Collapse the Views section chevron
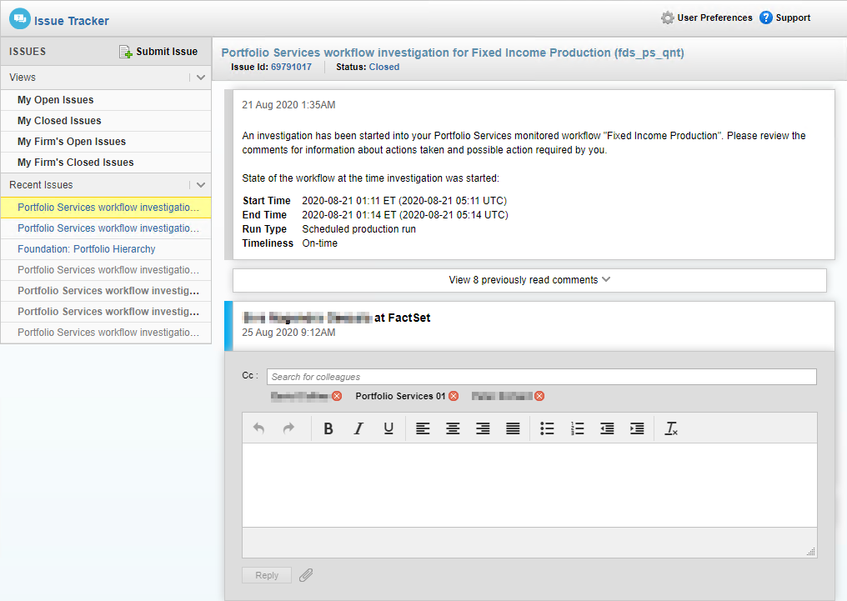The width and height of the screenshot is (847, 601). coord(200,77)
